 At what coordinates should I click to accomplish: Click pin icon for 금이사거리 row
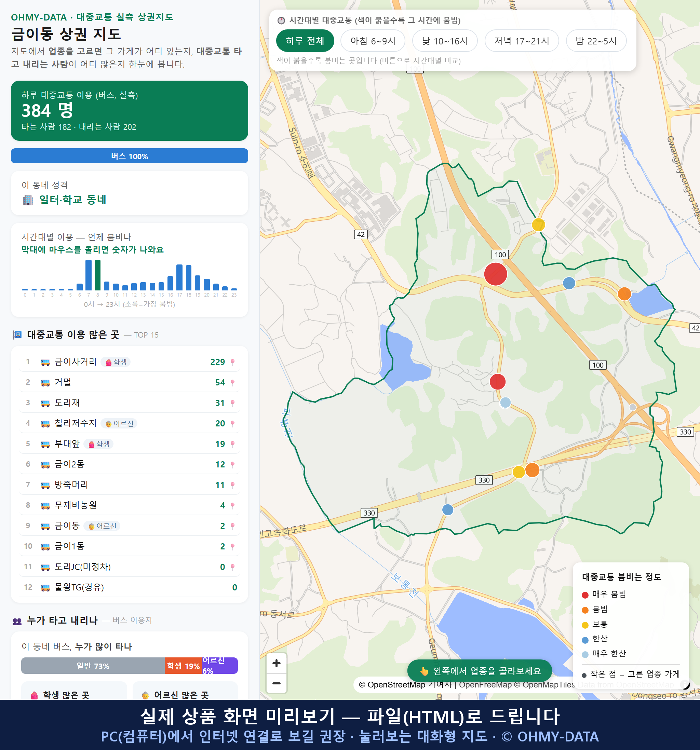coord(232,362)
